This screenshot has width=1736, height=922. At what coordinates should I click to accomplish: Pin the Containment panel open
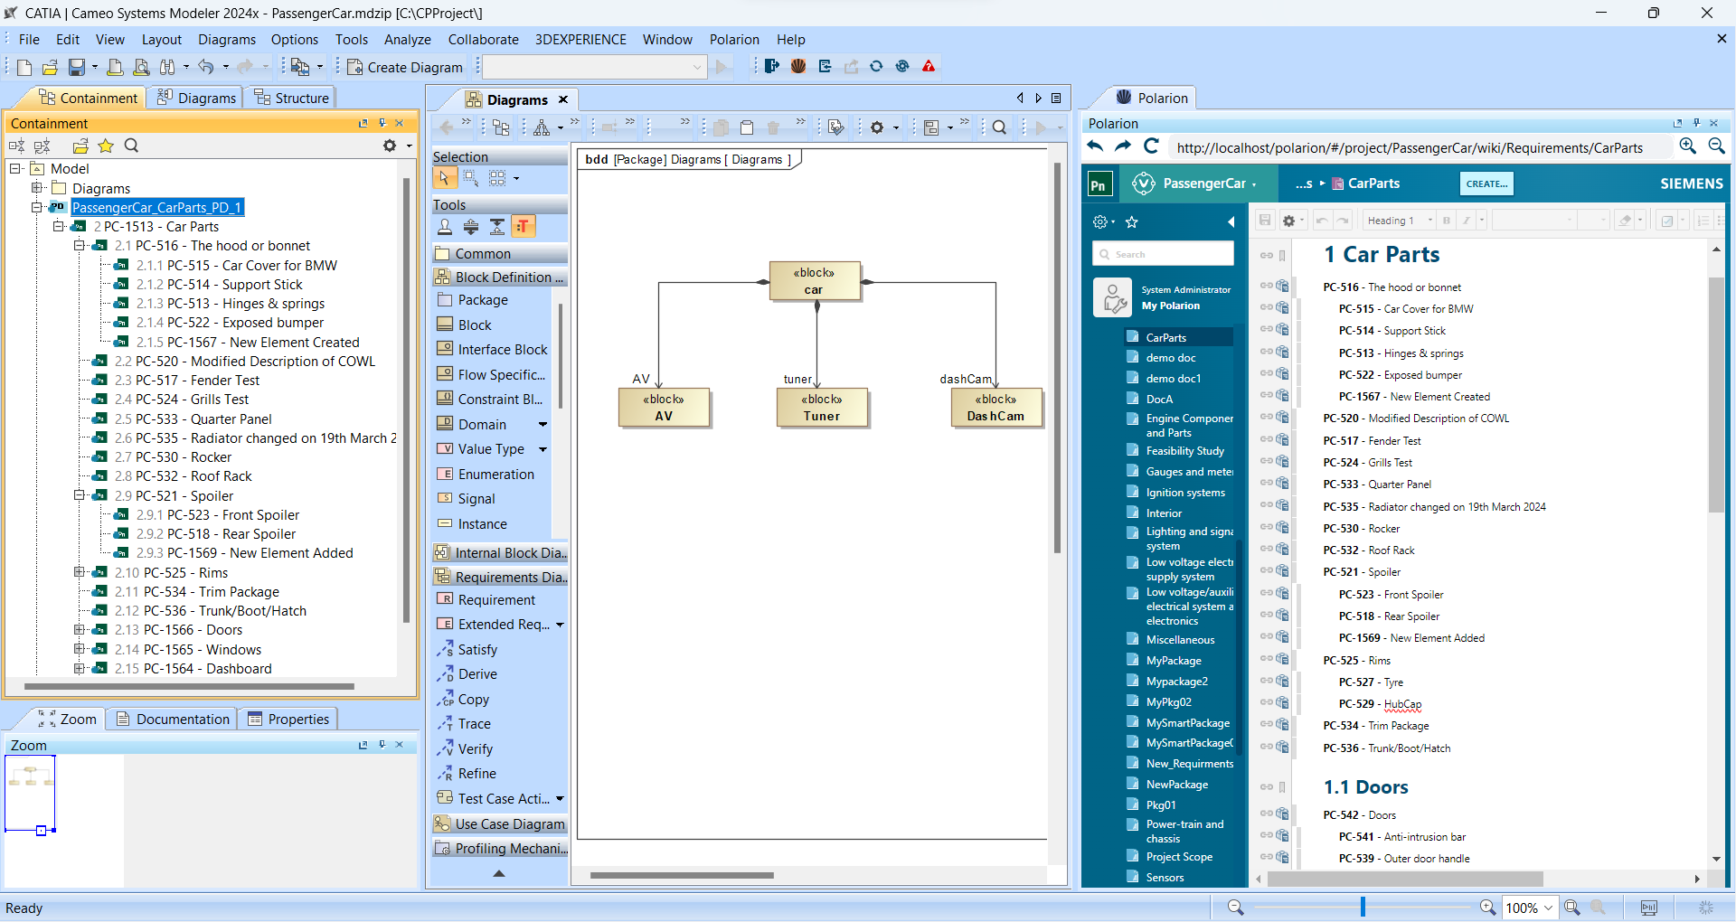pyautogui.click(x=382, y=123)
